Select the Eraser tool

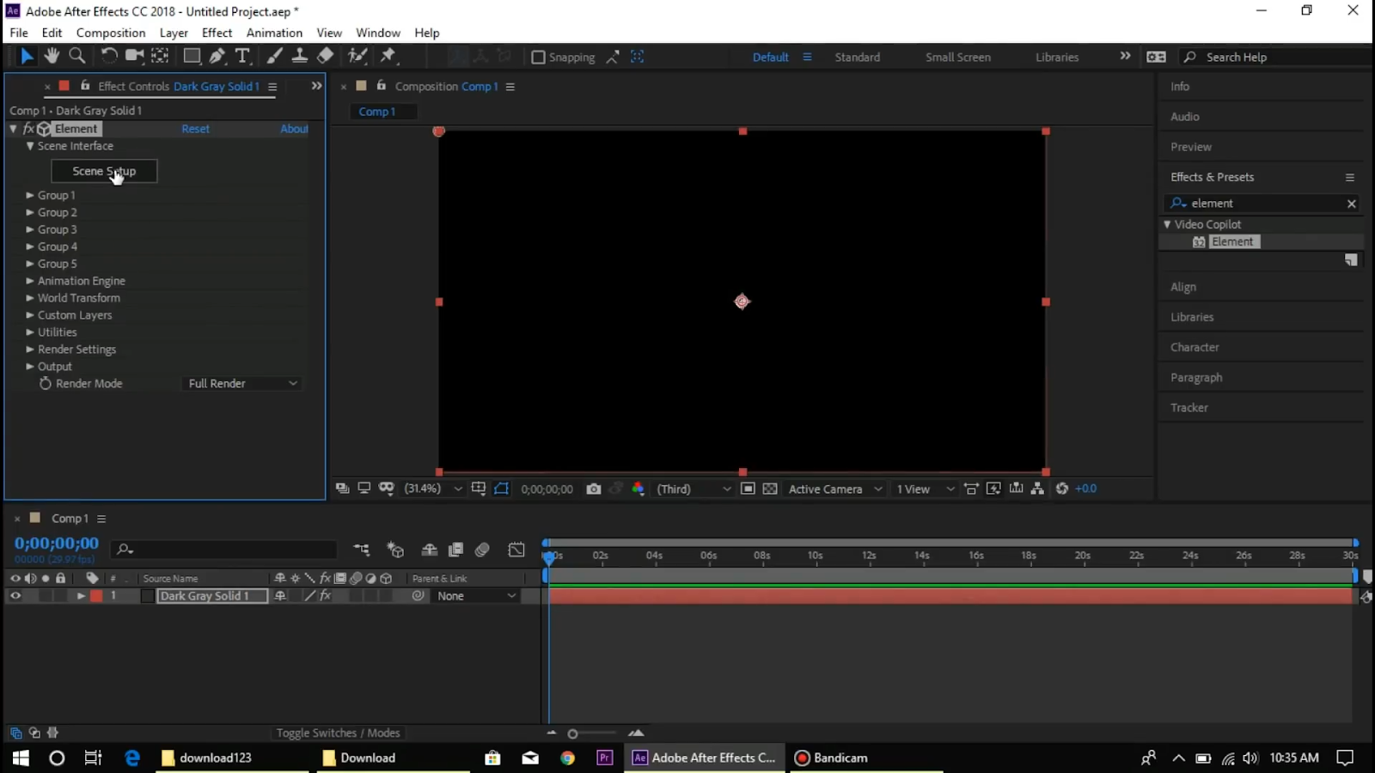pos(325,56)
